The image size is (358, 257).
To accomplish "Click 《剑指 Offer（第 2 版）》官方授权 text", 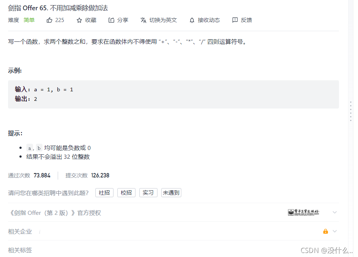I will click(55, 213).
